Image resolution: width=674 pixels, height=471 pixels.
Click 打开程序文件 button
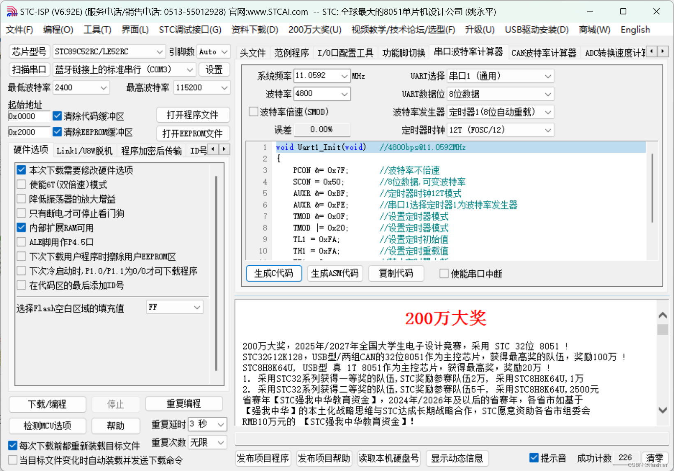(193, 115)
